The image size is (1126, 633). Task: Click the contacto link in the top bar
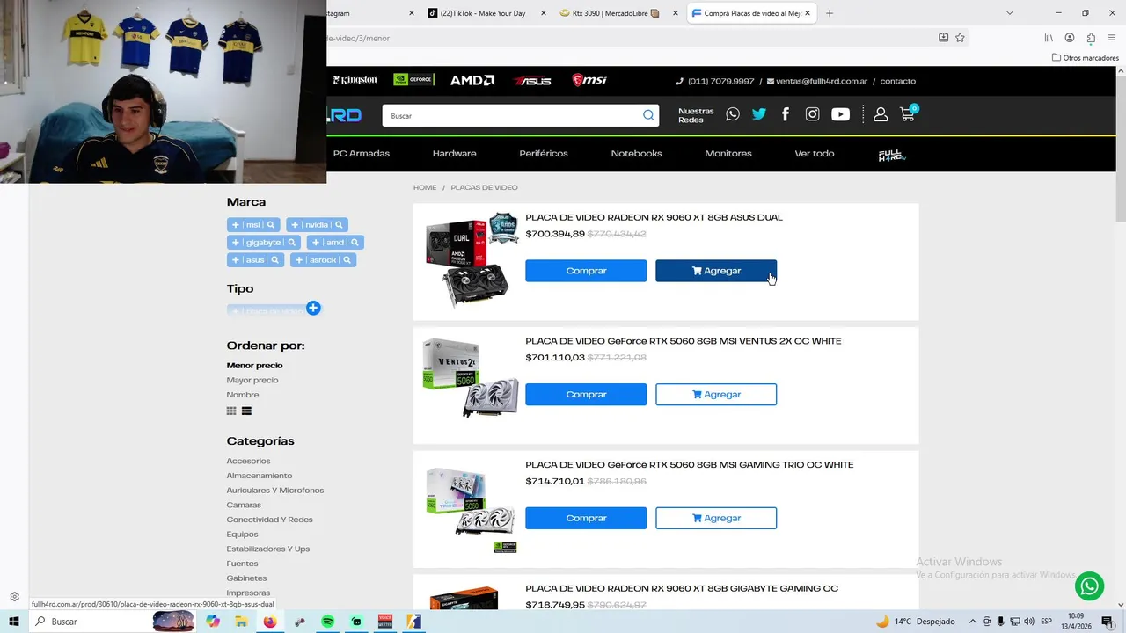pos(898,81)
